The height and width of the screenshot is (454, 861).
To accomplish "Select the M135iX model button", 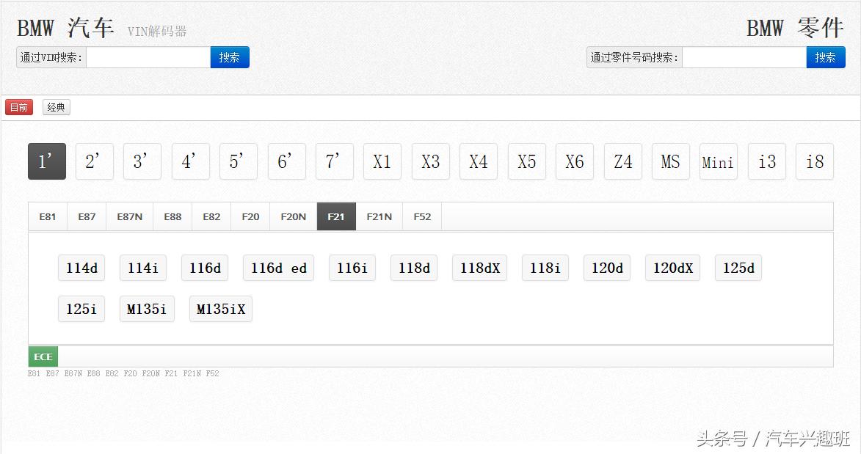I will coord(221,309).
